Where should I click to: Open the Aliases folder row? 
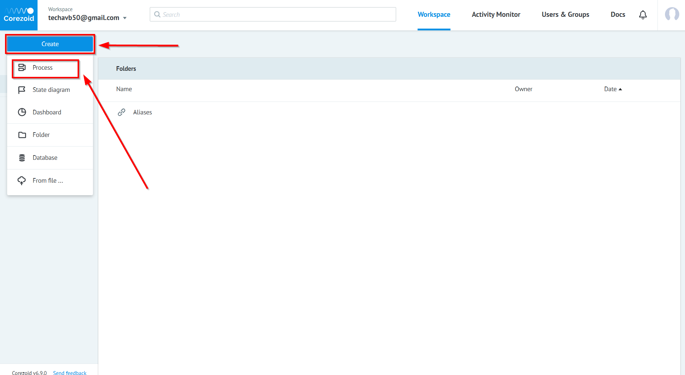[x=142, y=112]
